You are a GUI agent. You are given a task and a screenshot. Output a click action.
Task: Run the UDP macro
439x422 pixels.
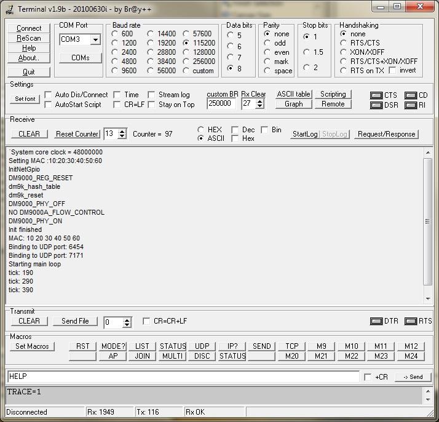(x=202, y=346)
